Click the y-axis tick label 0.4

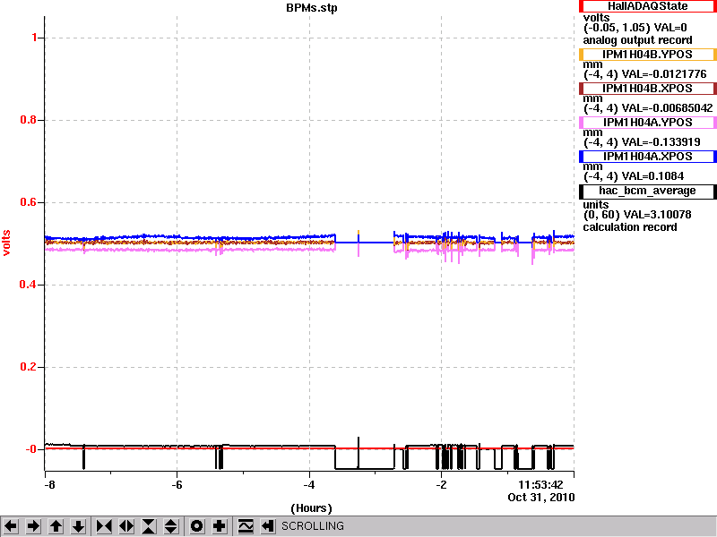pos(29,285)
